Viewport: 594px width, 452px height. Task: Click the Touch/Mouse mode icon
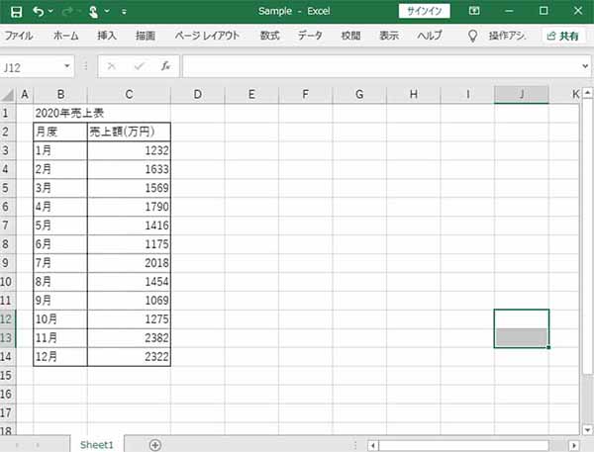(93, 12)
